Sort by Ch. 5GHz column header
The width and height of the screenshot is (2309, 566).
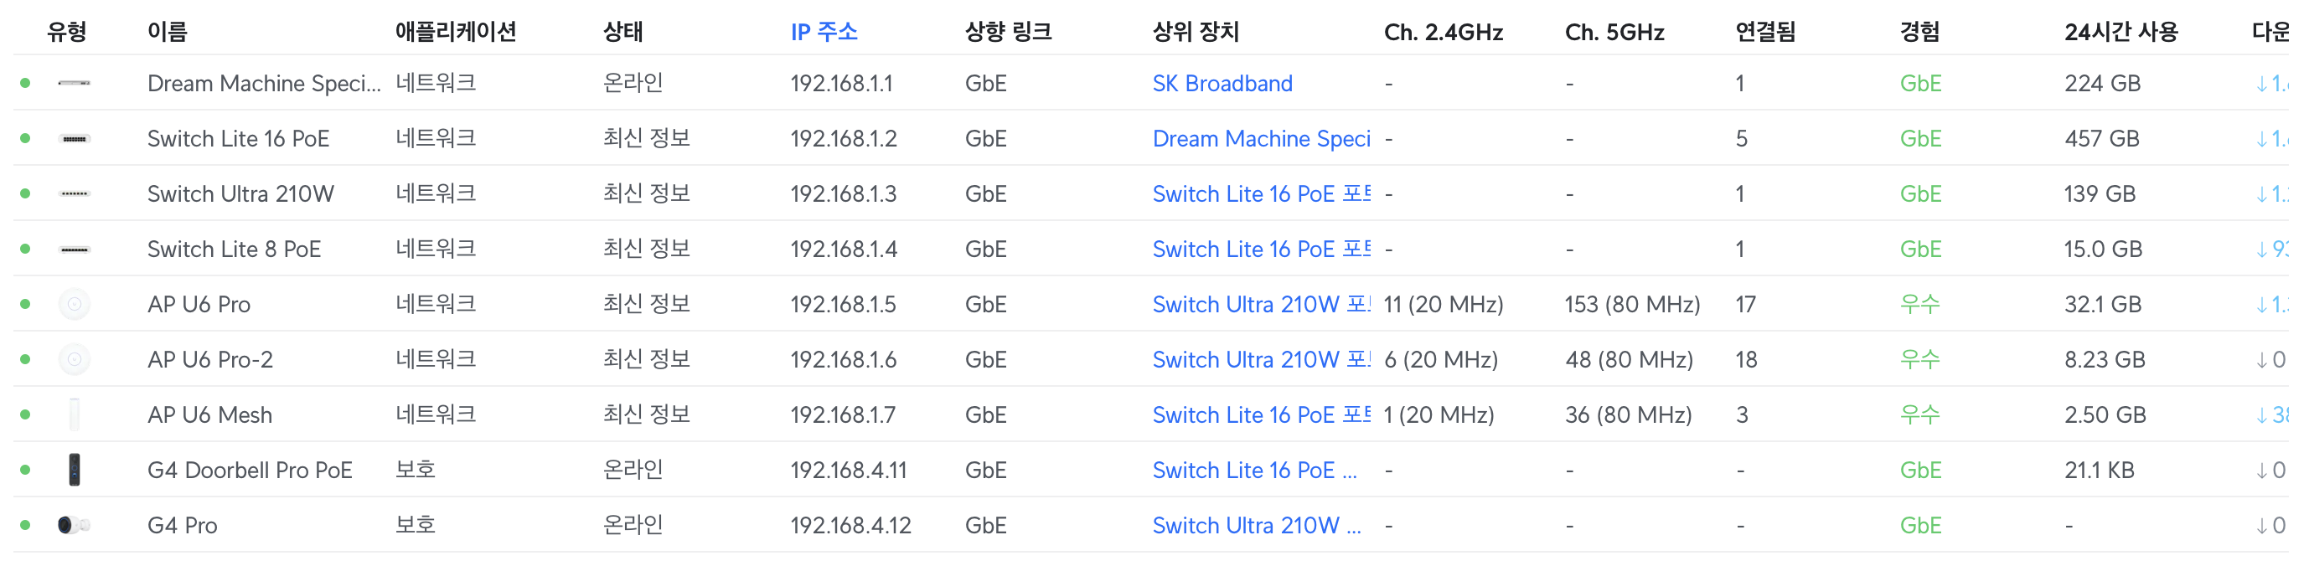1614,33
